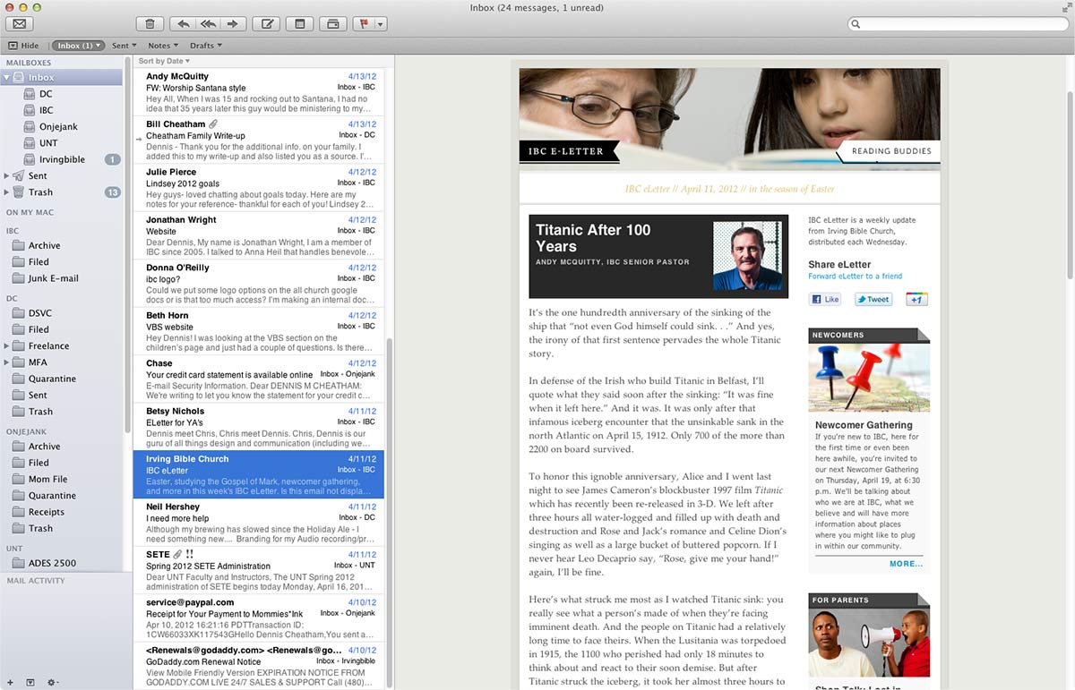Hide the mailbox list
1075x690 pixels.
[x=23, y=46]
